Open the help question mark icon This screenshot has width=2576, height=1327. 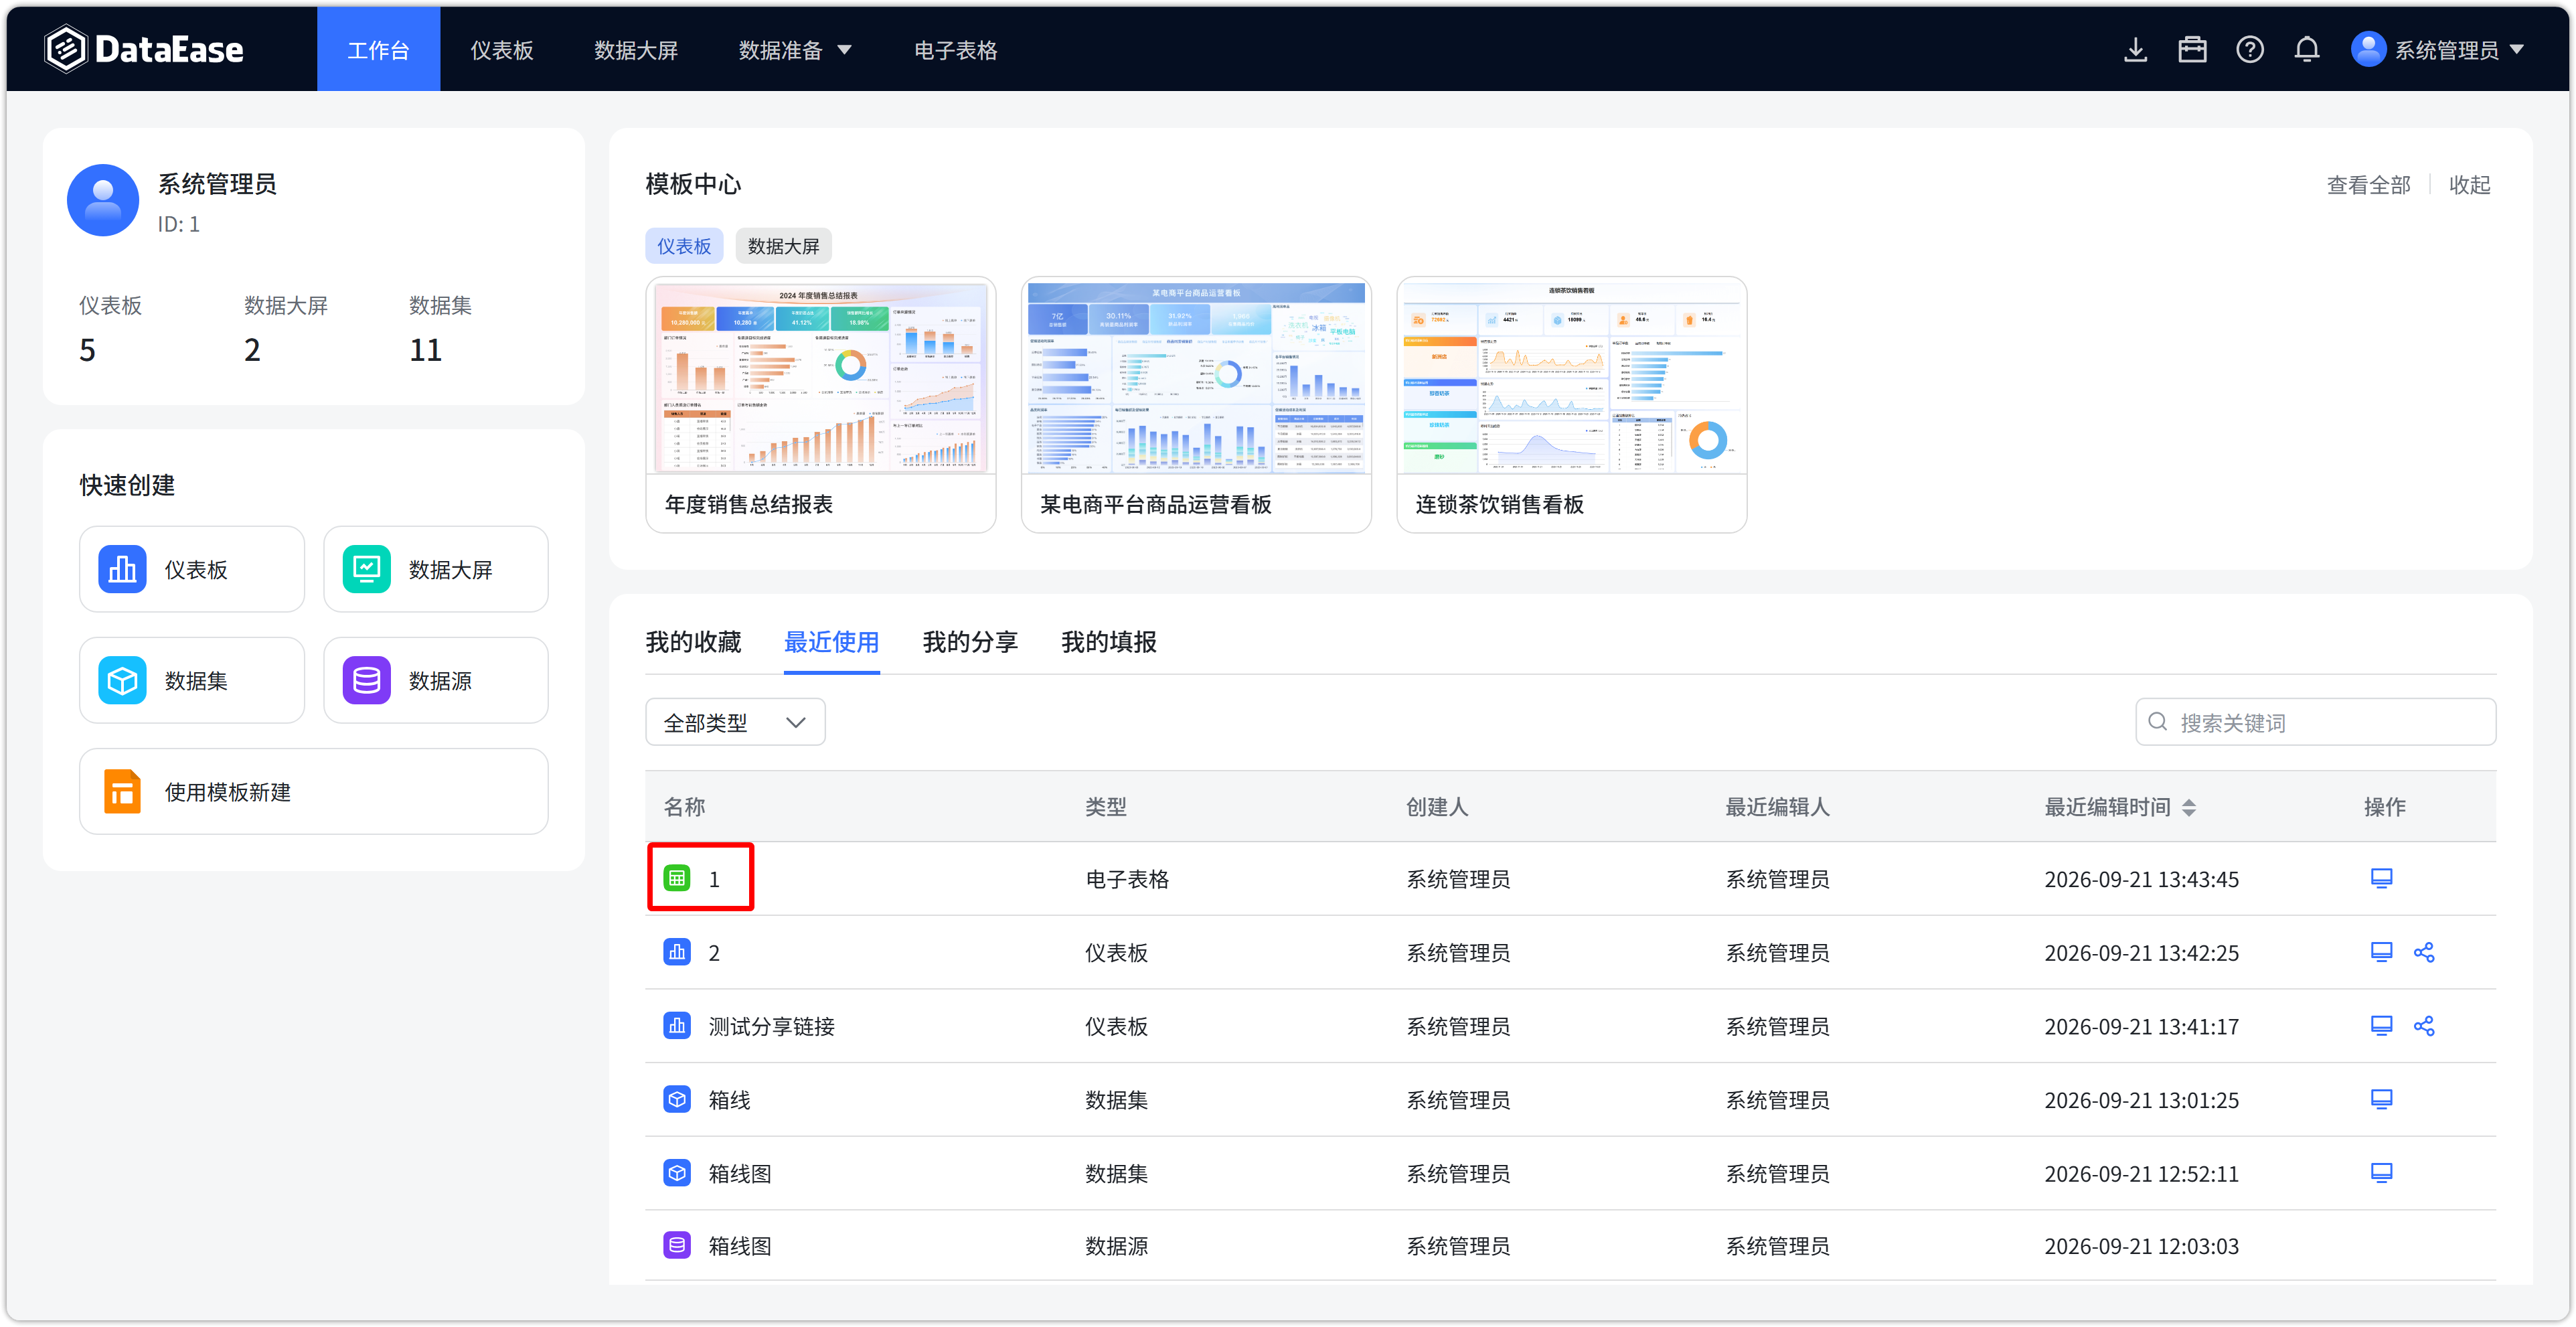click(x=2249, y=49)
